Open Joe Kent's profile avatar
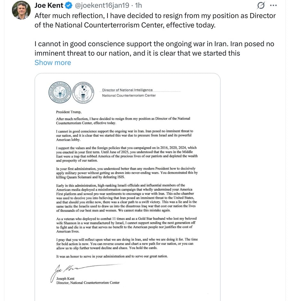Image resolution: width=308 pixels, height=301 pixels. click(x=21, y=10)
